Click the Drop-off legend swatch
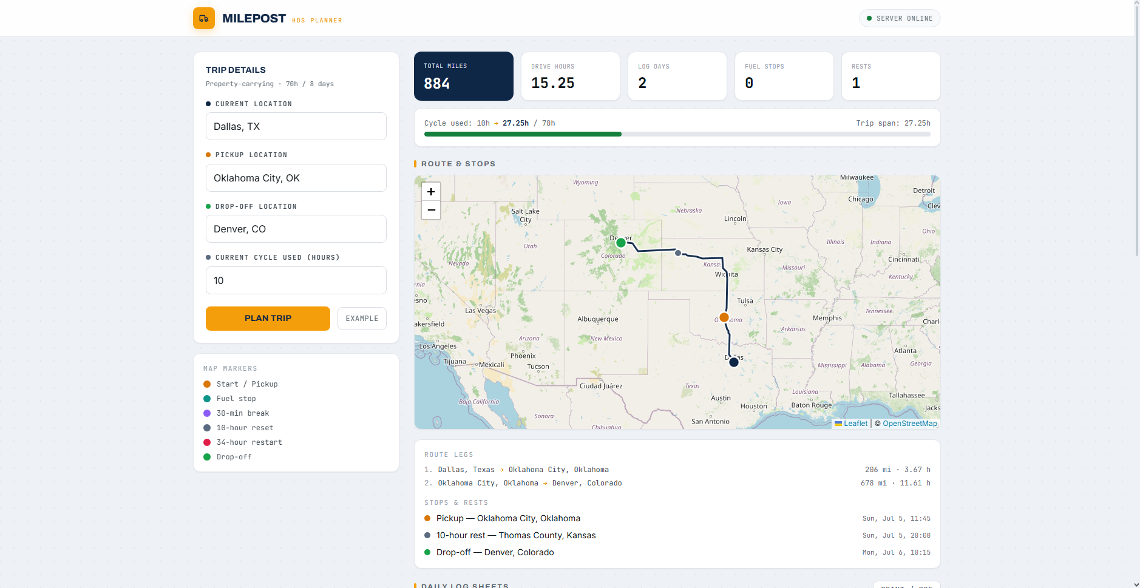Screen dimensions: 1140x588 tap(207, 457)
